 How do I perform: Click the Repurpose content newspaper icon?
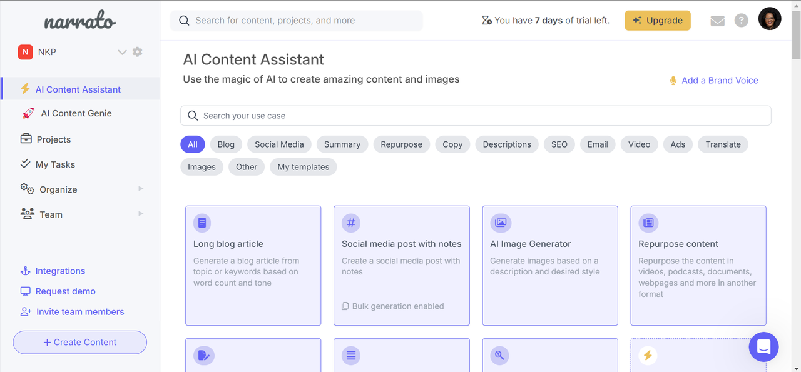(x=648, y=223)
